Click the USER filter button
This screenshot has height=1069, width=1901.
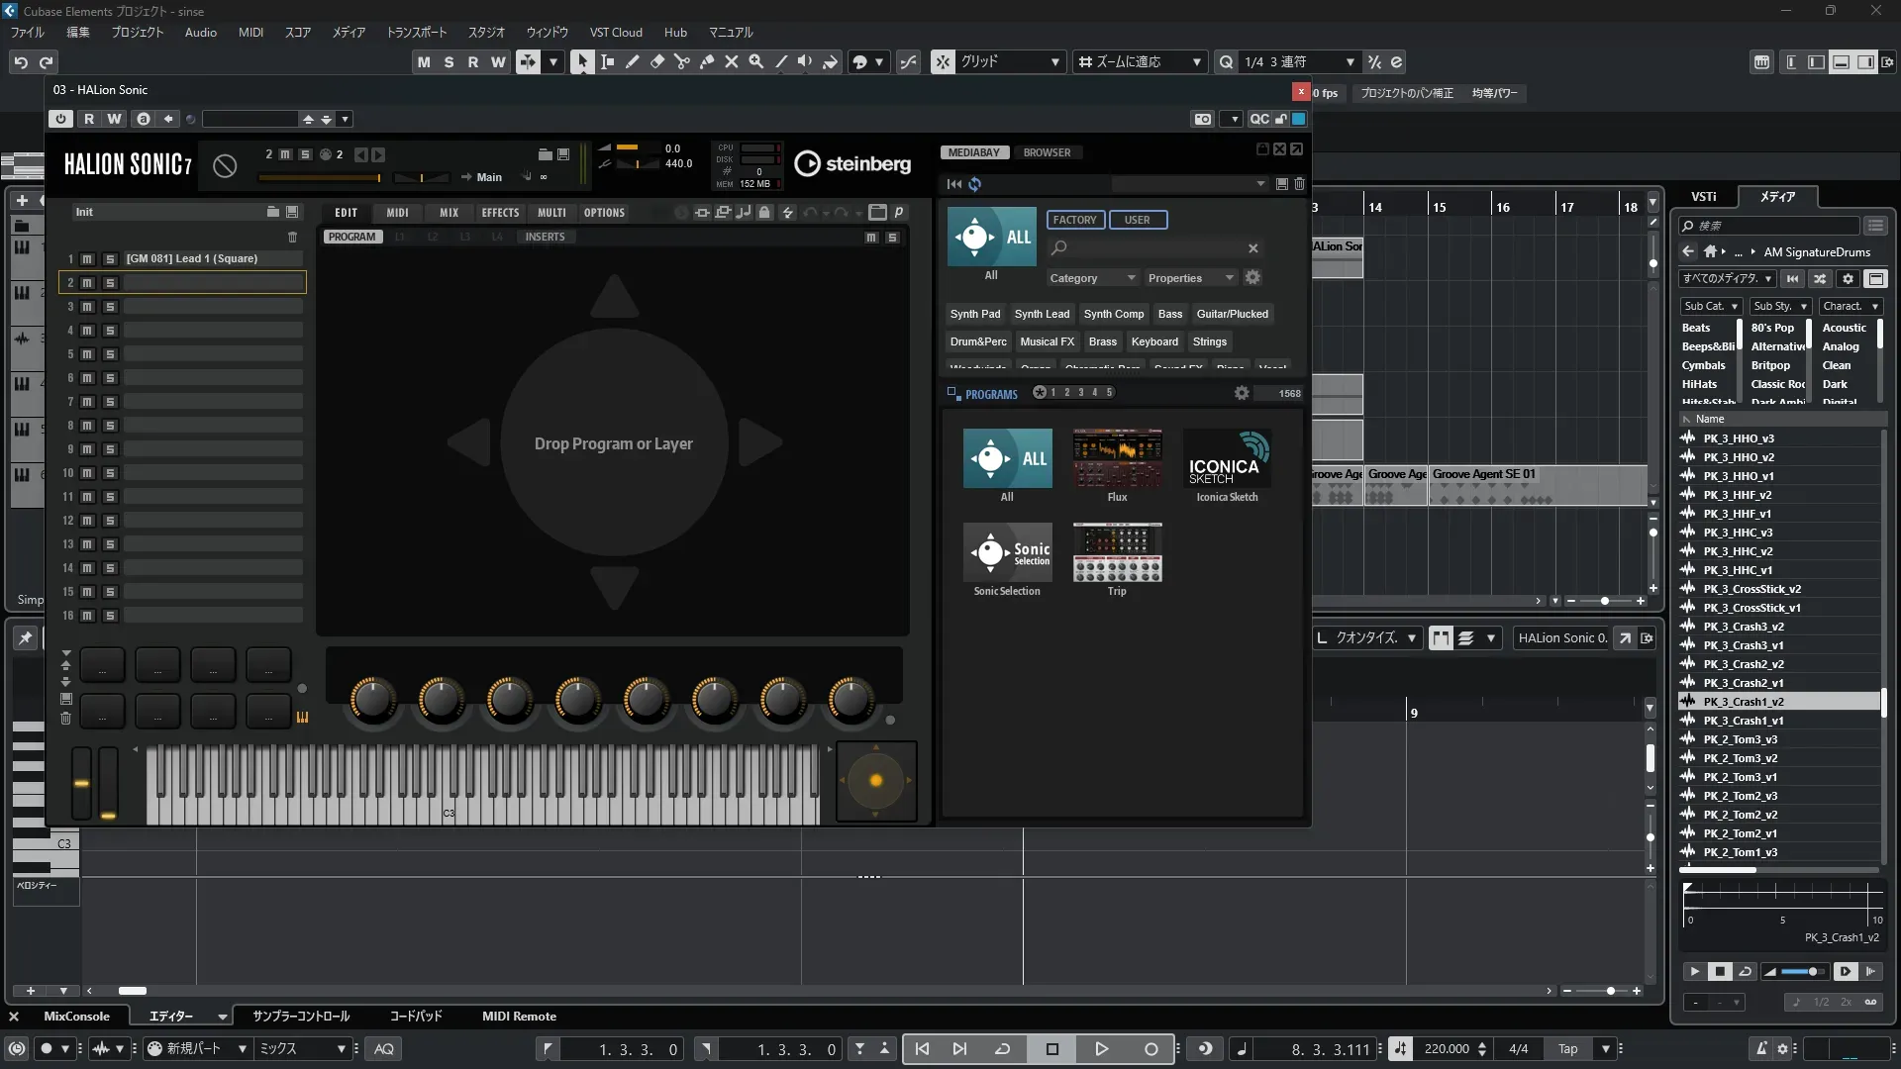click(1137, 220)
